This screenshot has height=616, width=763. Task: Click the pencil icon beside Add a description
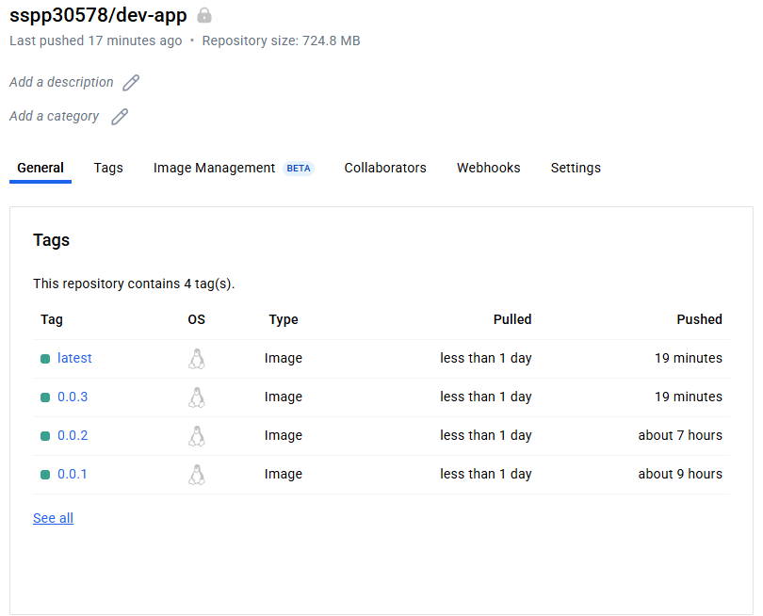coord(131,83)
